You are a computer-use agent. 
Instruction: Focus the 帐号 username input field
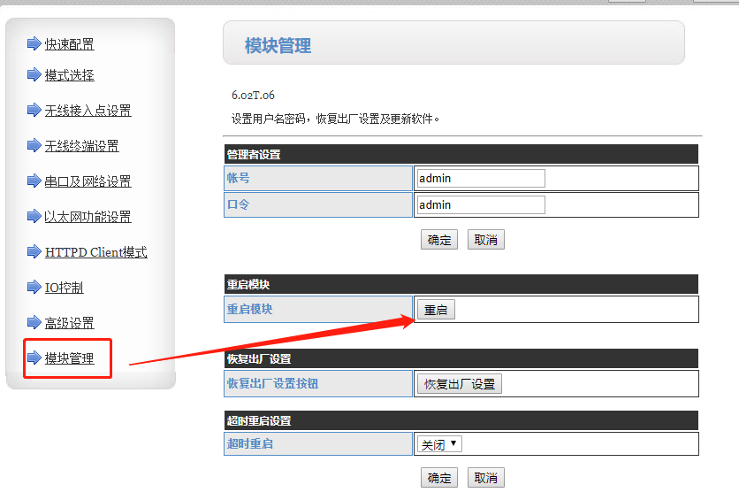tap(480, 178)
